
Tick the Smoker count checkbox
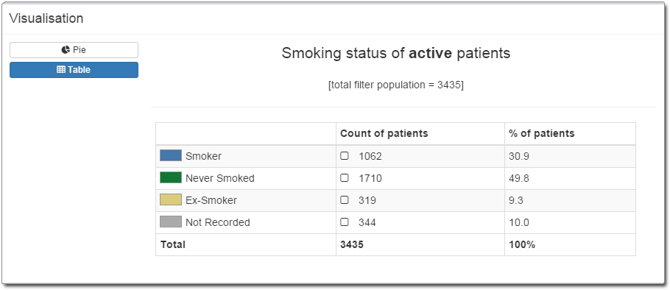click(345, 156)
